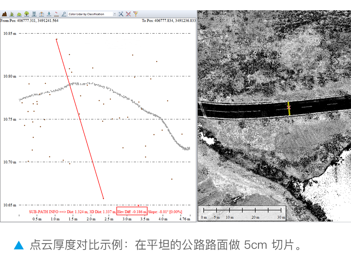Open the Color Lidar by Classification dropdown
Image resolution: width=351 pixels, height=272 pixels.
[x=90, y=14]
